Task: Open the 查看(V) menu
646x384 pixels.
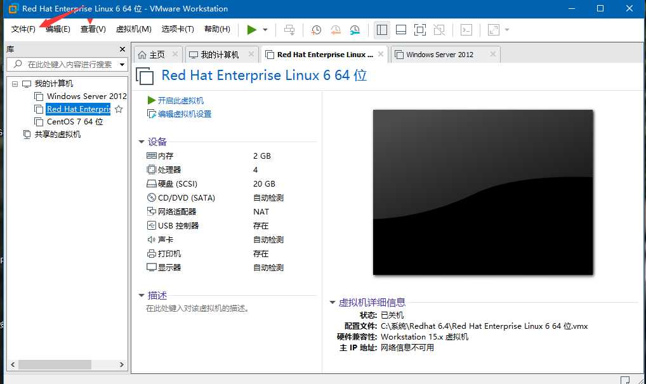Action: 93,29
